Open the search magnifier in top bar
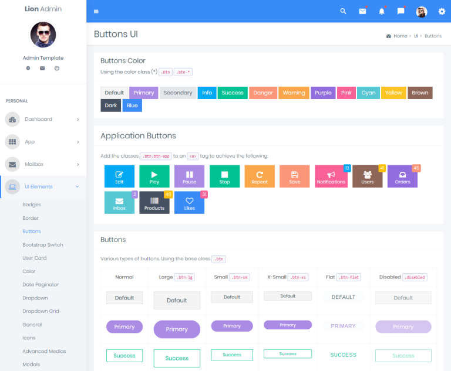Image resolution: width=451 pixels, height=371 pixels. pyautogui.click(x=343, y=12)
